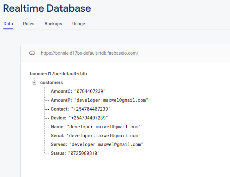230x177 pixels.
Task: Open the Backups tab
Action: [x=53, y=24]
